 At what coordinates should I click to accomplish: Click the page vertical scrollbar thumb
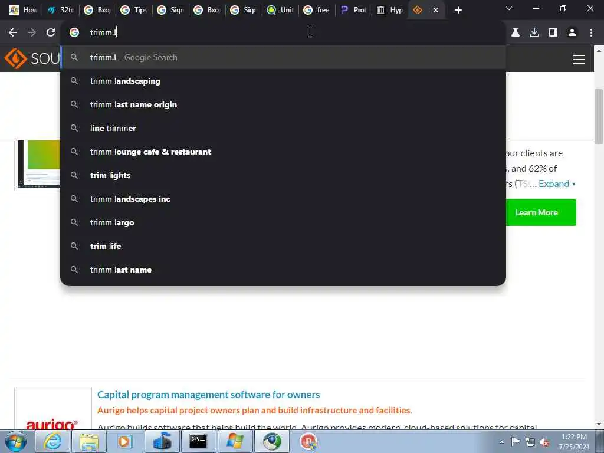point(599,116)
